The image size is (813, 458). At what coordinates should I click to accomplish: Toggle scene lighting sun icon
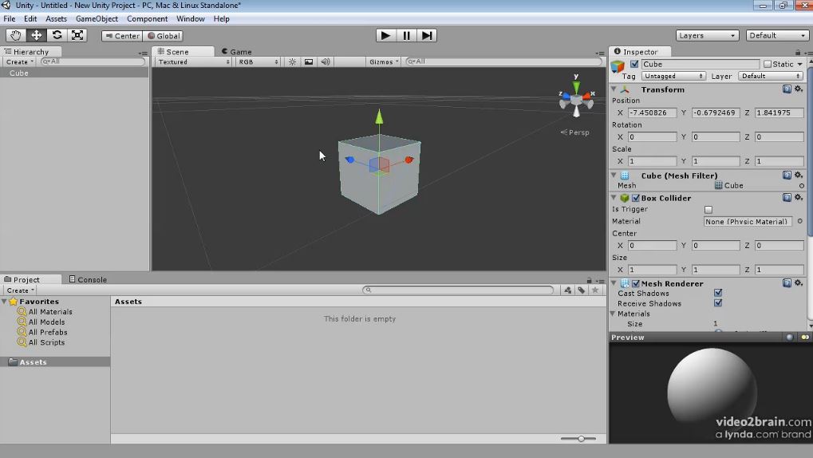pyautogui.click(x=293, y=61)
